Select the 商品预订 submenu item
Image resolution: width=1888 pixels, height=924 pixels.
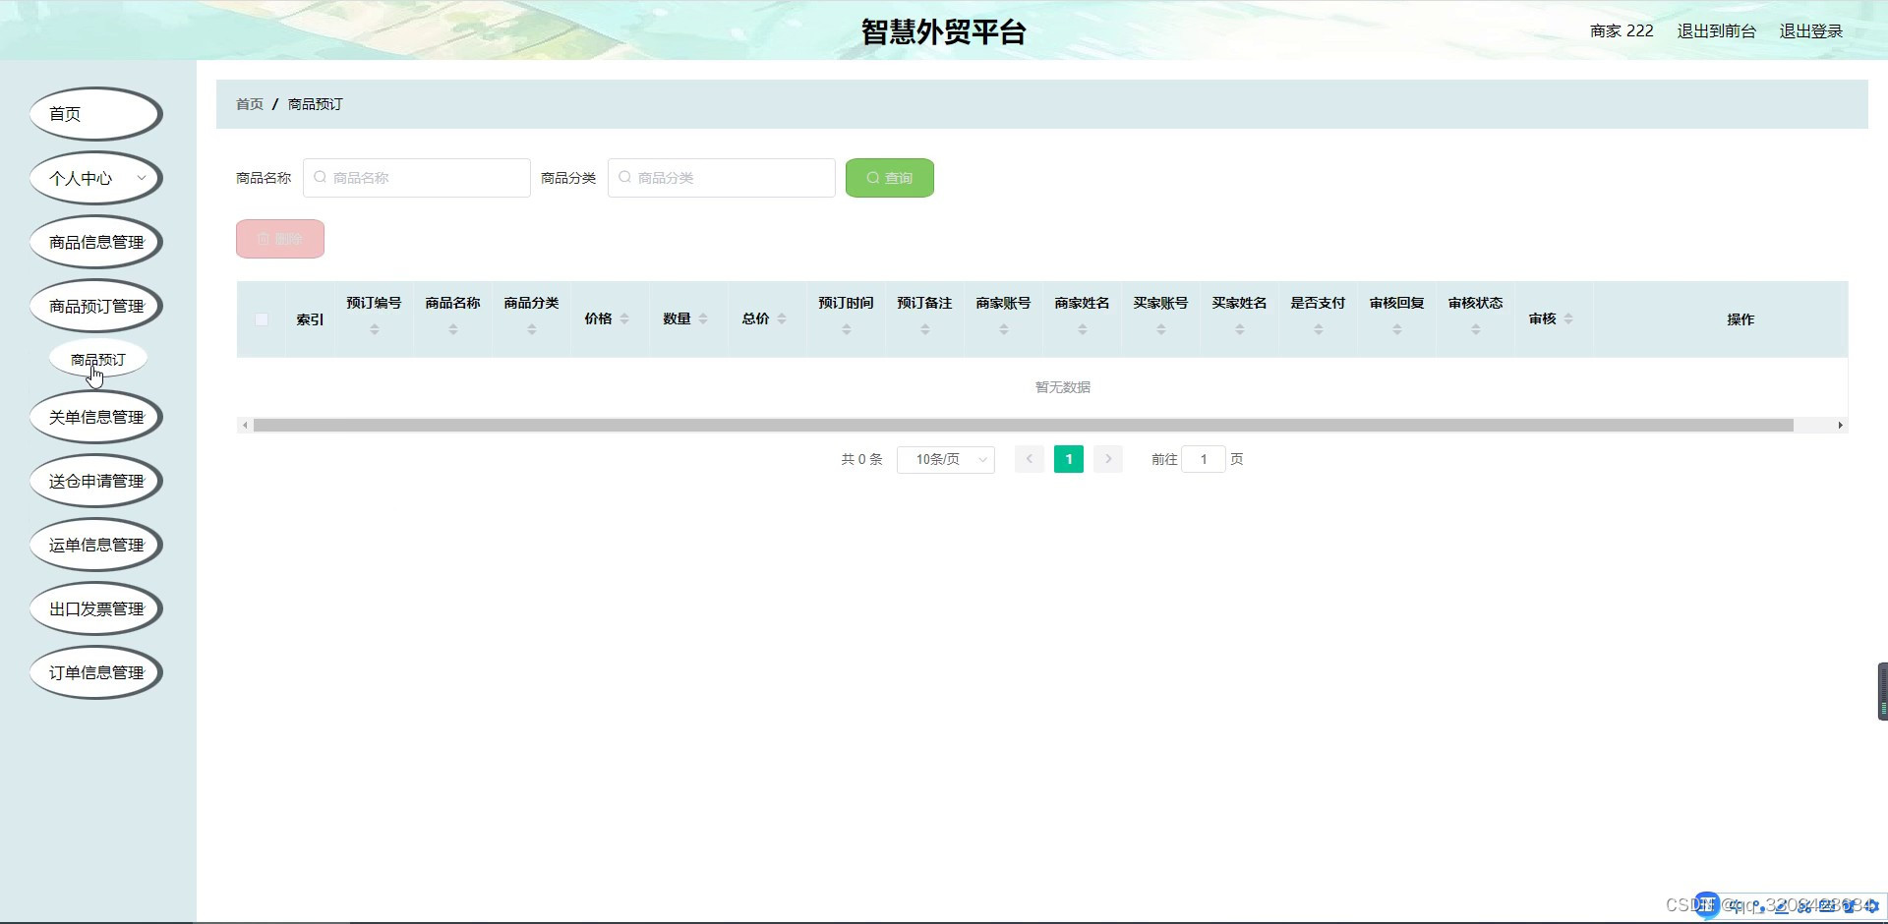tap(98, 360)
